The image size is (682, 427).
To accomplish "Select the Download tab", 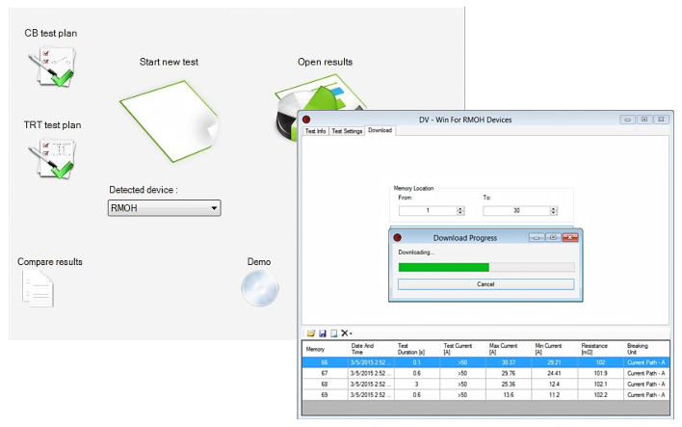I will 380,130.
